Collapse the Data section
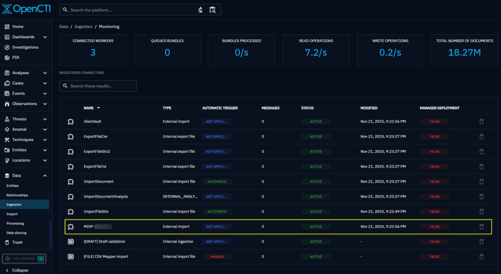This screenshot has width=501, height=274. click(x=45, y=175)
